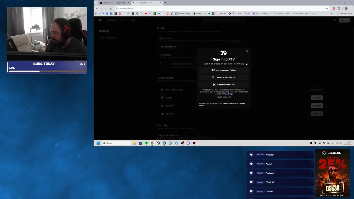Open Chrome profile avatar

pos(346,9)
